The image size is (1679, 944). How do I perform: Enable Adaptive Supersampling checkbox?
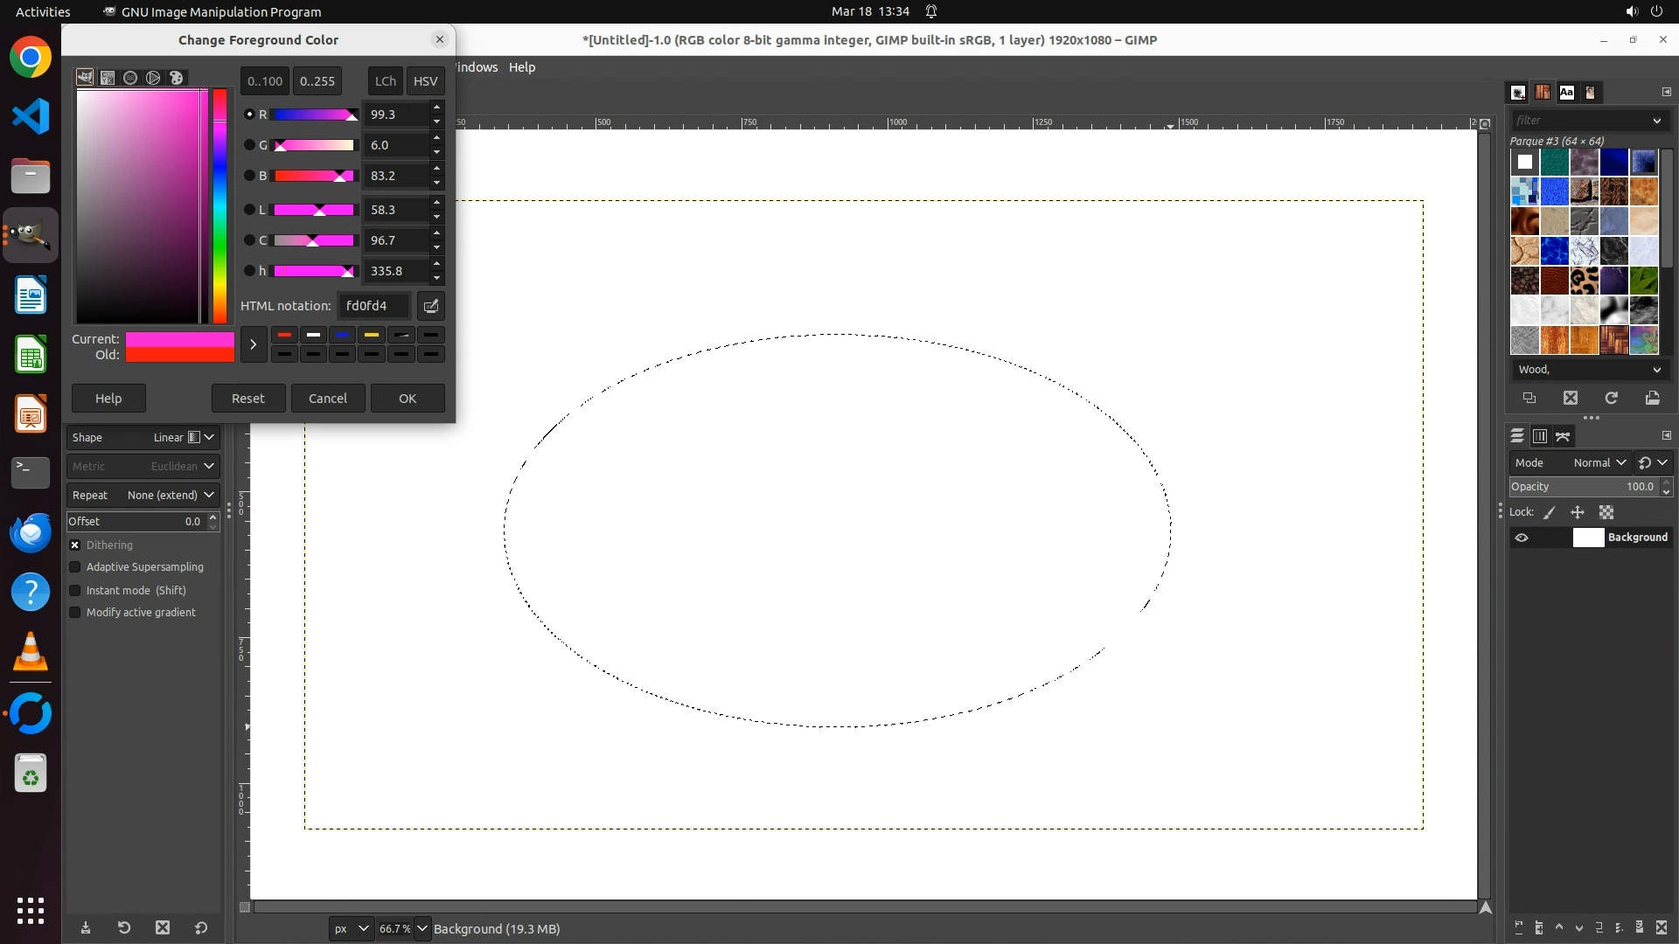75,567
